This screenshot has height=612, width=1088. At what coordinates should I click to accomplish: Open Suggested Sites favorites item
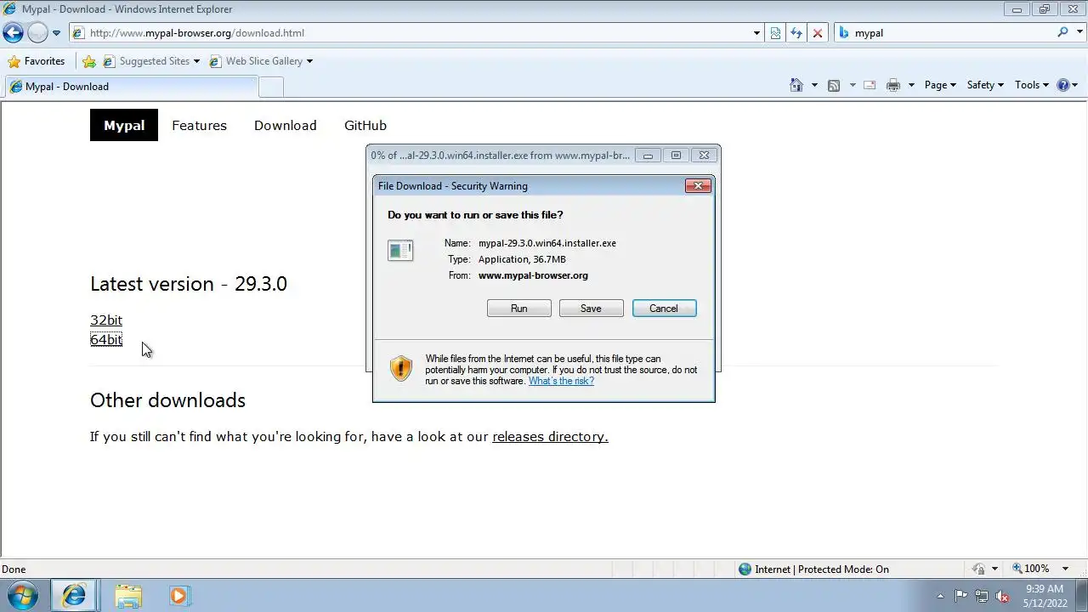point(151,61)
